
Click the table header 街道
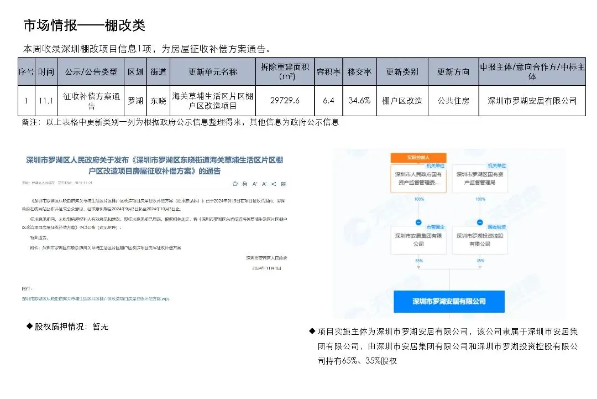pyautogui.click(x=158, y=71)
